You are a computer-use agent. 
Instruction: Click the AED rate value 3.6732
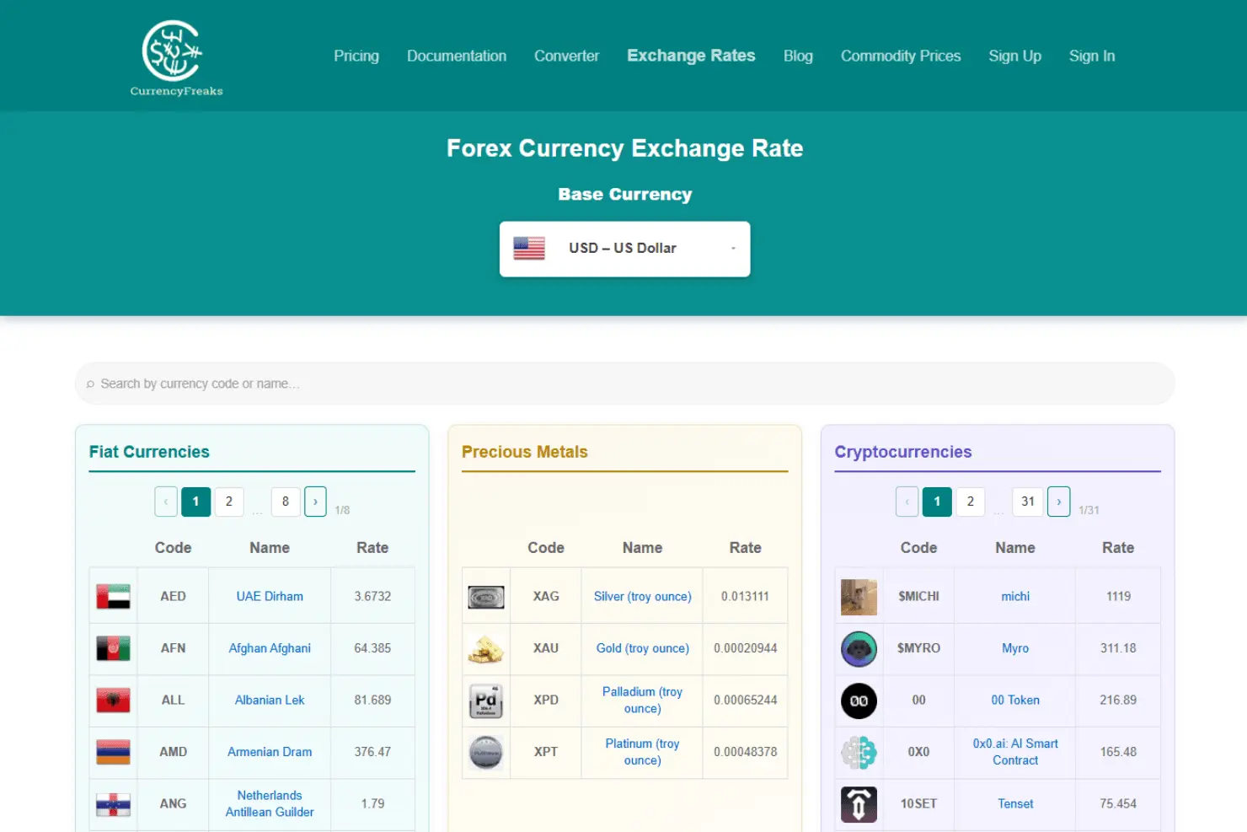click(372, 597)
